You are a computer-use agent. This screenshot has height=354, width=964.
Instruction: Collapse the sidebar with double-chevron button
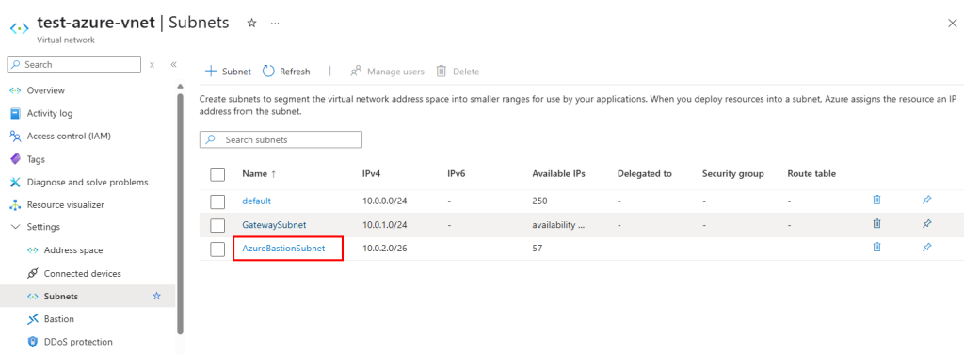tap(173, 65)
